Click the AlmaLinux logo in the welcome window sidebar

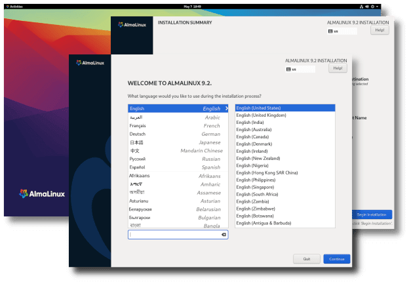[89, 63]
